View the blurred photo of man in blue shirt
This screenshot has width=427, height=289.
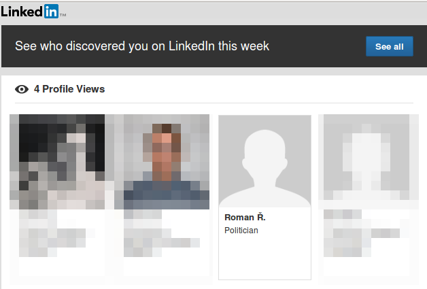162,161
